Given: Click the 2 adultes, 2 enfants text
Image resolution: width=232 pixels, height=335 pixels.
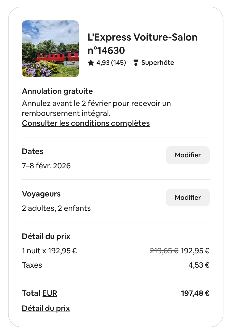Looking at the screenshot, I should coord(56,208).
